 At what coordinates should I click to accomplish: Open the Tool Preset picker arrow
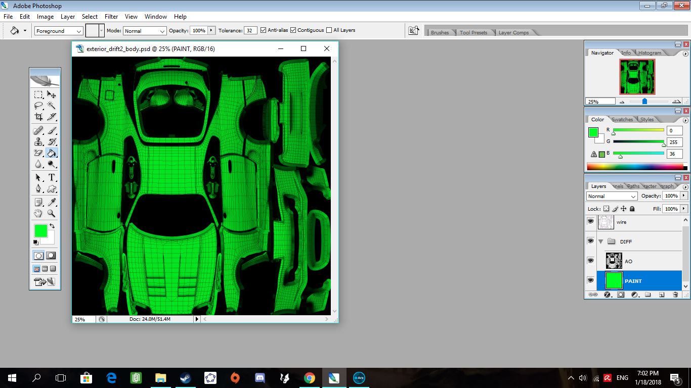click(25, 31)
